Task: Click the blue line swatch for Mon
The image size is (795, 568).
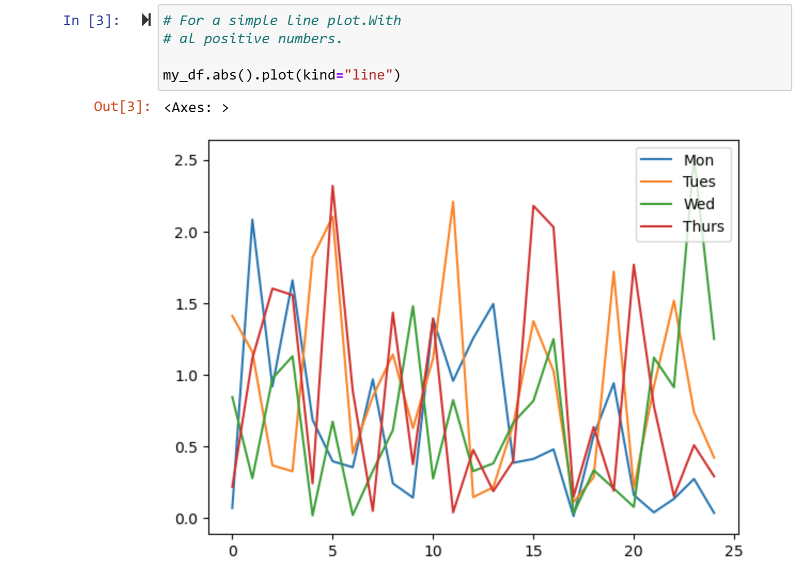Action: pyautogui.click(x=656, y=160)
